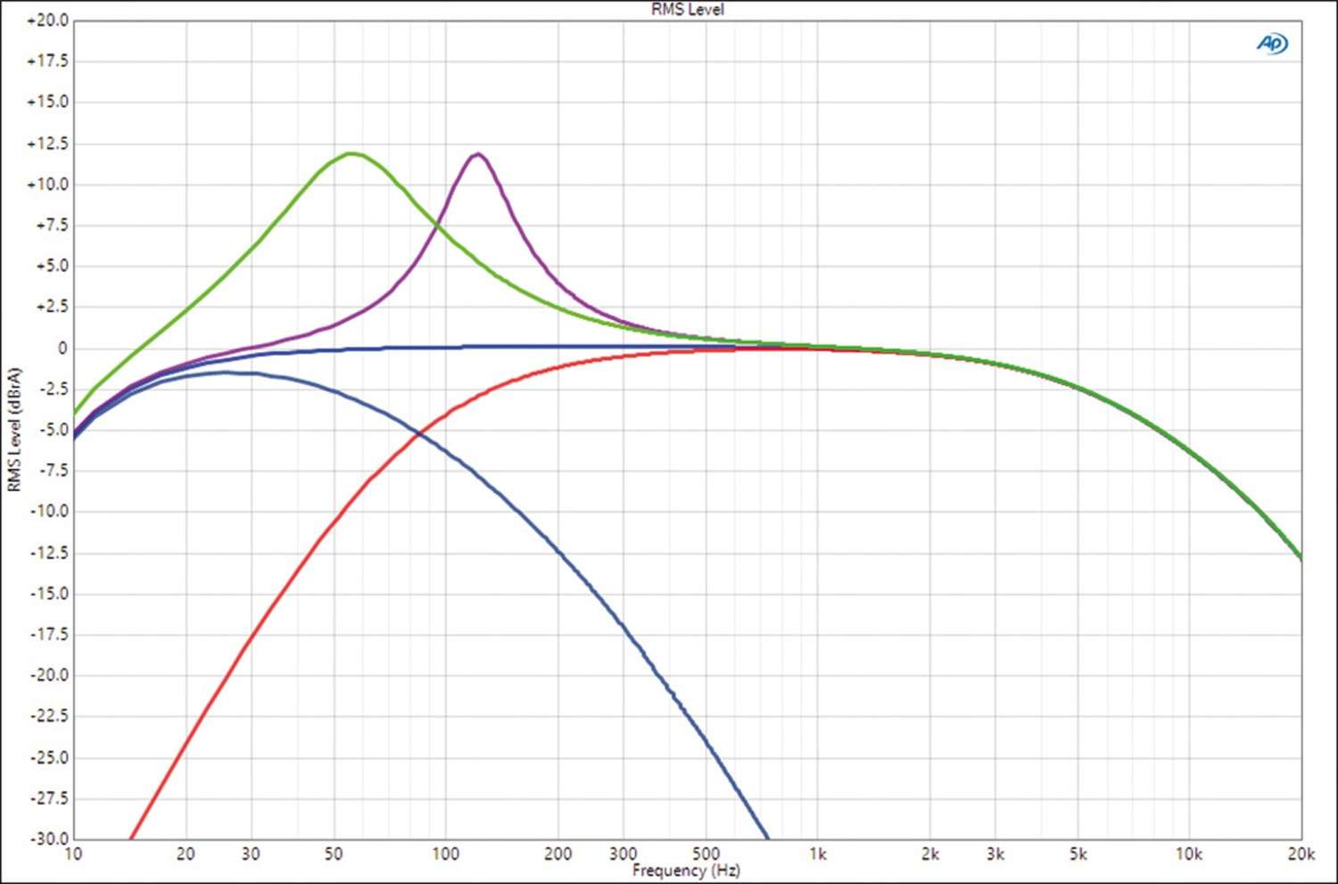Click the Frequency (Hz) axis label

(x=686, y=870)
